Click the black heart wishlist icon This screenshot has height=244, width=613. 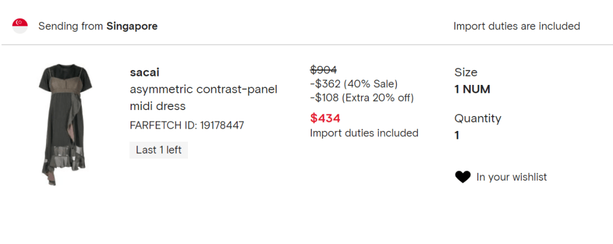(462, 177)
